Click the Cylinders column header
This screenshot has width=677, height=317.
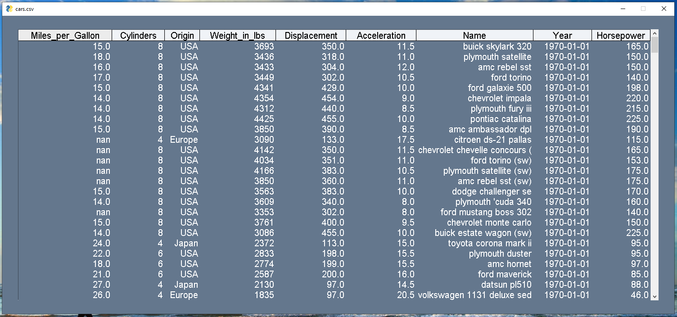coord(138,36)
